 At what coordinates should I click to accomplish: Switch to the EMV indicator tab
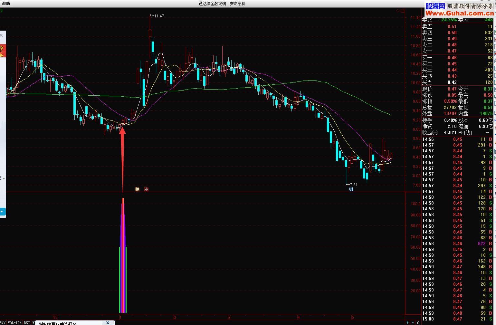coord(3,322)
